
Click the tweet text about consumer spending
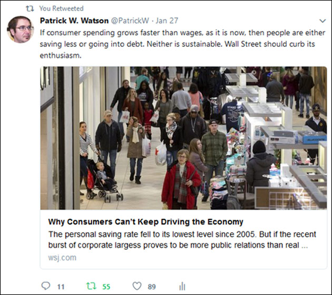tap(182, 44)
